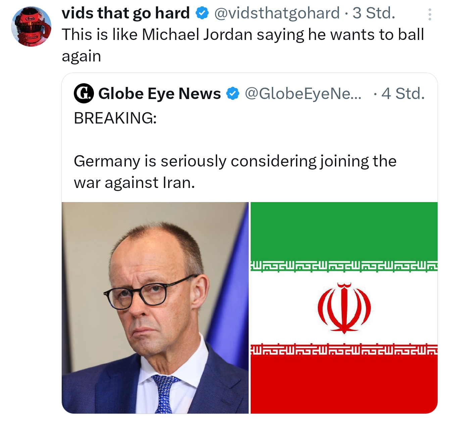Click the red emblem on the Iran flag
The height and width of the screenshot is (423, 449).
coord(344,308)
